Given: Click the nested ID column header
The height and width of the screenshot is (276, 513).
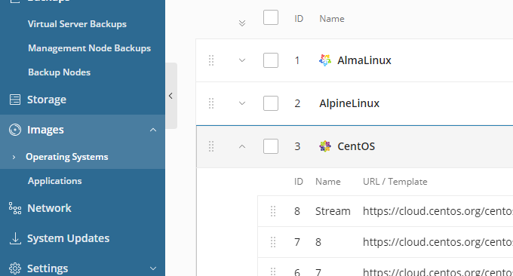Looking at the screenshot, I should [x=299, y=182].
